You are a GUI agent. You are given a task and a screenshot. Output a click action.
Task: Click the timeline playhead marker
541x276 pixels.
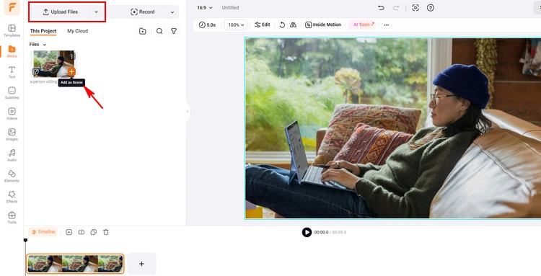coord(25,240)
